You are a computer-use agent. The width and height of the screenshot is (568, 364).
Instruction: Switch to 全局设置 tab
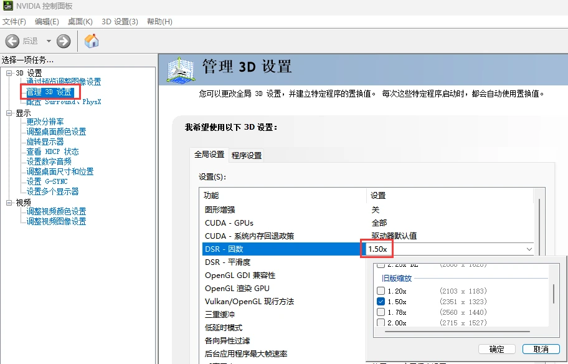(209, 155)
